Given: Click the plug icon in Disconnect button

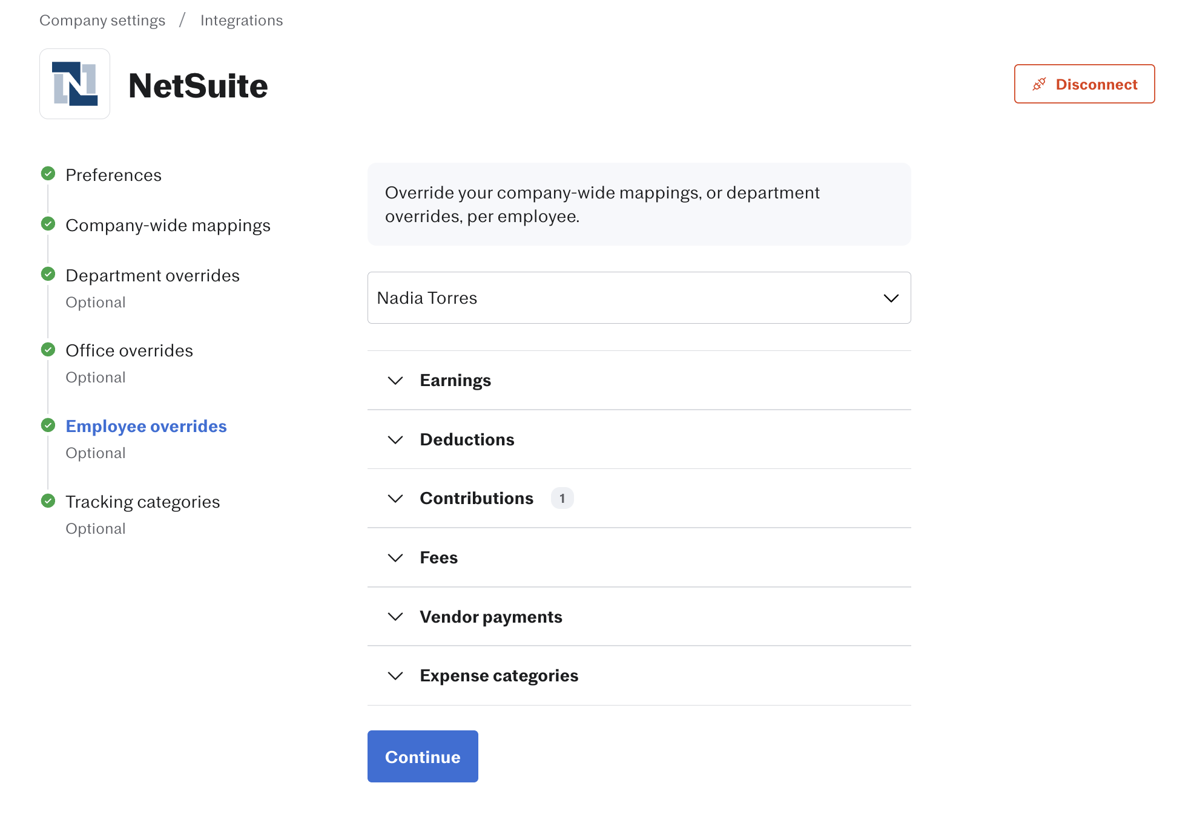Looking at the screenshot, I should pos(1039,84).
